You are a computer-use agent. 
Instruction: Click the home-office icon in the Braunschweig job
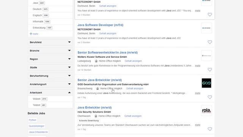(98, 88)
